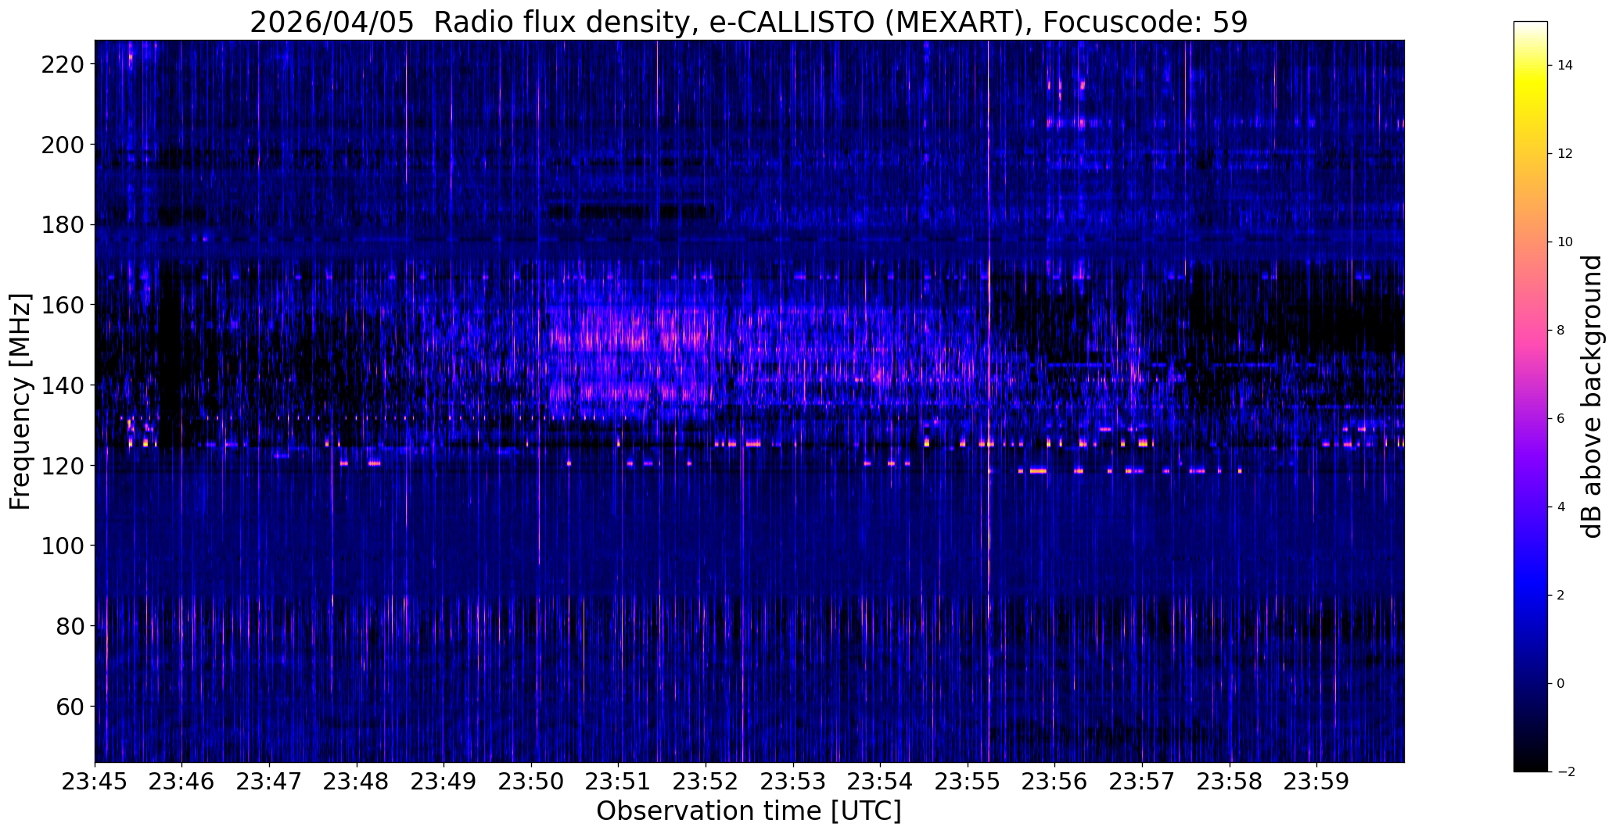Click the 180 frequency tick label
Viewport: 1616px width, 834px height.
[x=63, y=225]
